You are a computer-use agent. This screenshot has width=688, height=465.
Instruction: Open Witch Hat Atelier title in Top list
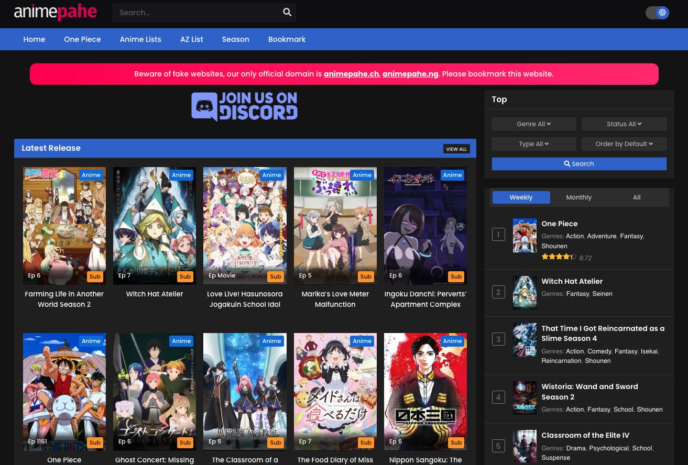tap(572, 281)
